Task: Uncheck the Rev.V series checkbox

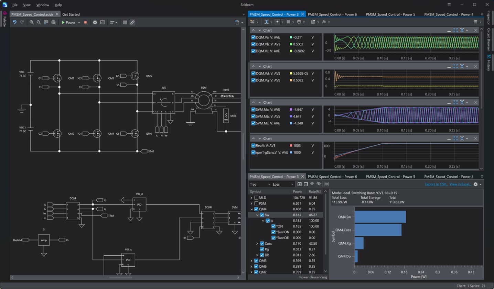Action: pos(254,146)
